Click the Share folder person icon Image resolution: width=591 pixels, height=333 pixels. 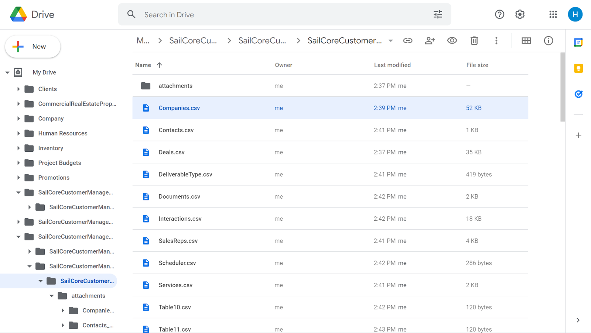click(430, 41)
